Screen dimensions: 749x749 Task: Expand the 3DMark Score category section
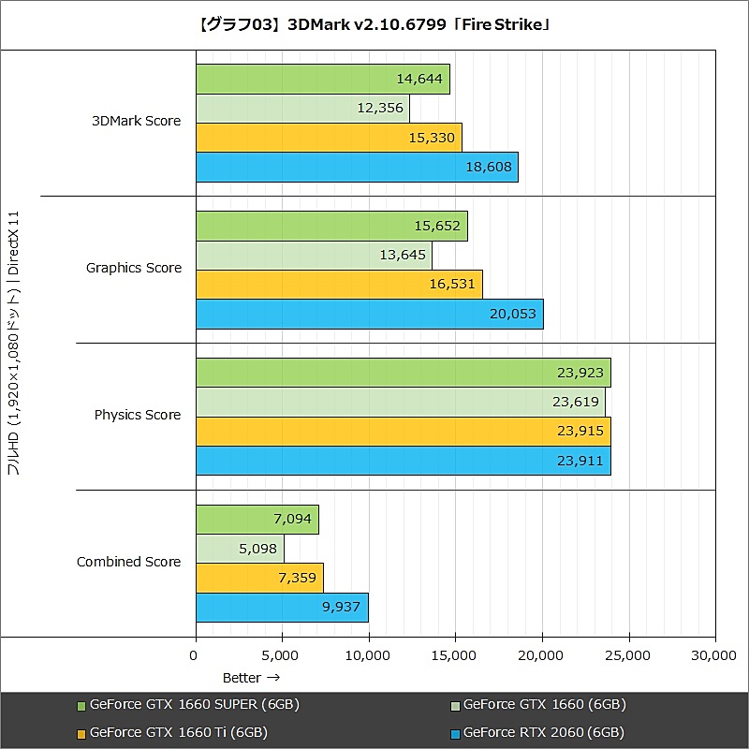pyautogui.click(x=137, y=121)
